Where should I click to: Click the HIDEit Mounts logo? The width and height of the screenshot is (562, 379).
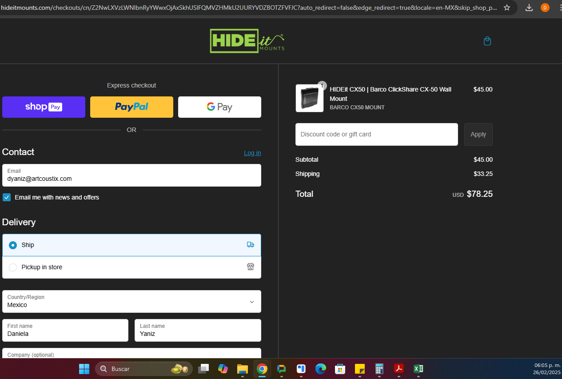tap(247, 41)
